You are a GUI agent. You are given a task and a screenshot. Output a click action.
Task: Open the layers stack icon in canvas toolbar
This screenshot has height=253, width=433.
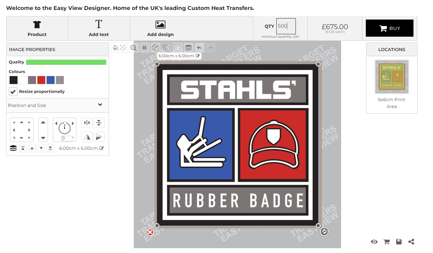(x=188, y=48)
